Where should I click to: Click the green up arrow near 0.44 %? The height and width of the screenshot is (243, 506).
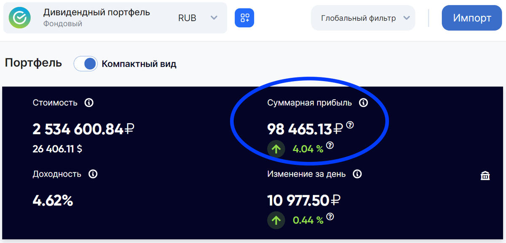[x=276, y=219]
